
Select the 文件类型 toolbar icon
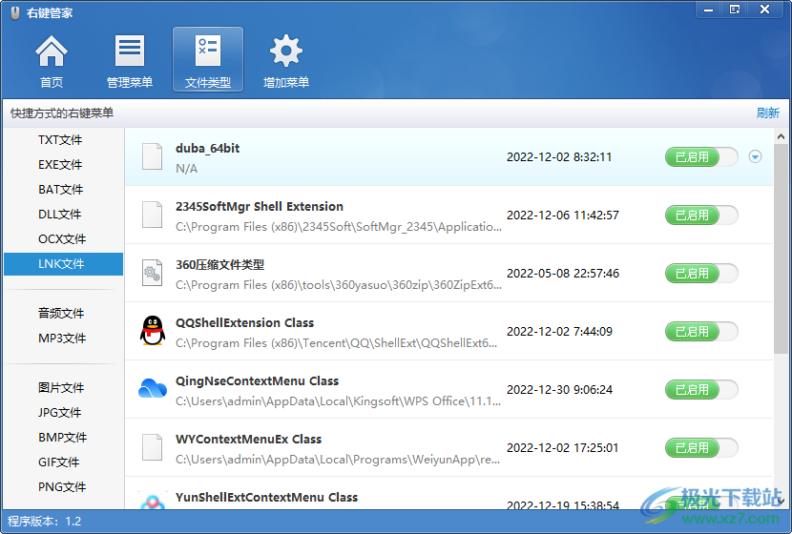208,59
